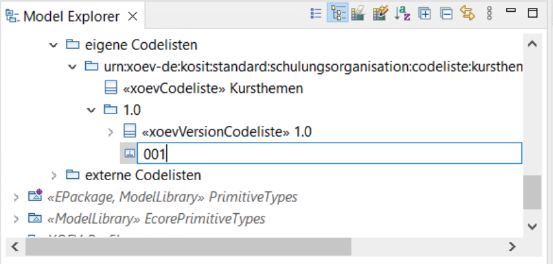Click the PrimitiveTypes model library icon
Image resolution: width=553 pixels, height=264 pixels.
pos(35,195)
